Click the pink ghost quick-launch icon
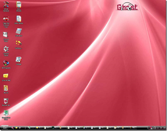The image size is (167, 131). (x=13, y=128)
